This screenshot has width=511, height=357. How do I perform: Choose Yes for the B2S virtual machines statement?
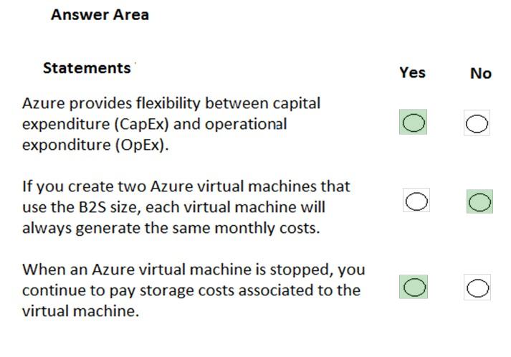416,201
